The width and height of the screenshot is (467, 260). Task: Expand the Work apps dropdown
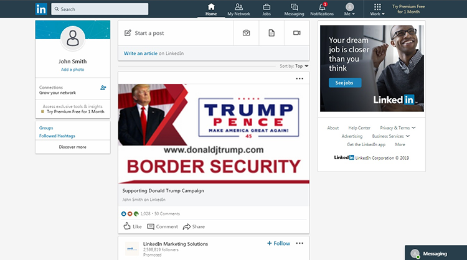pyautogui.click(x=377, y=9)
